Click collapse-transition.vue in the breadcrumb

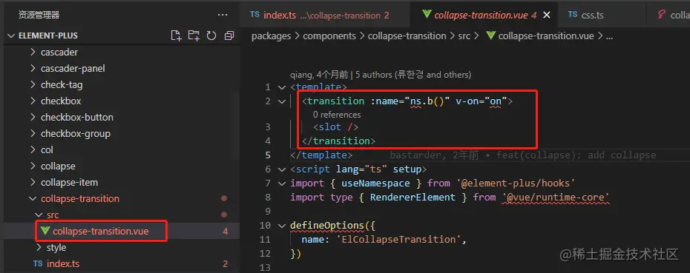point(545,36)
